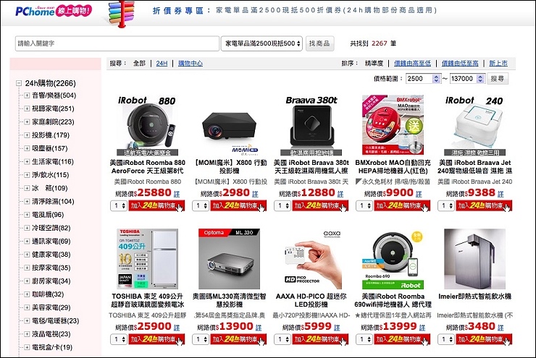The image size is (536, 358).
Task: Add Roomba 880 to 24h cart
Action: pos(156,206)
